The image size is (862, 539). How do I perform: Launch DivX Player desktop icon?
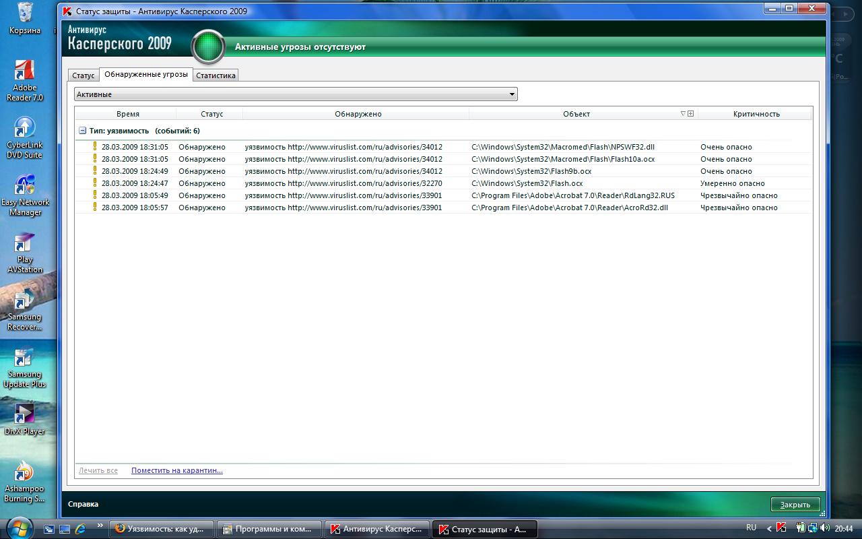point(25,420)
